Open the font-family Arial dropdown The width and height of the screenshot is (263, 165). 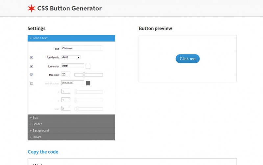tap(71, 57)
